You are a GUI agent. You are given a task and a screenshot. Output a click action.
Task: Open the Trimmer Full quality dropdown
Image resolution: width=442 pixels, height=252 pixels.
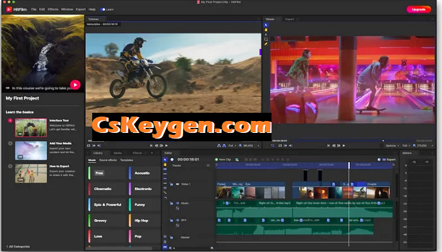(232, 146)
